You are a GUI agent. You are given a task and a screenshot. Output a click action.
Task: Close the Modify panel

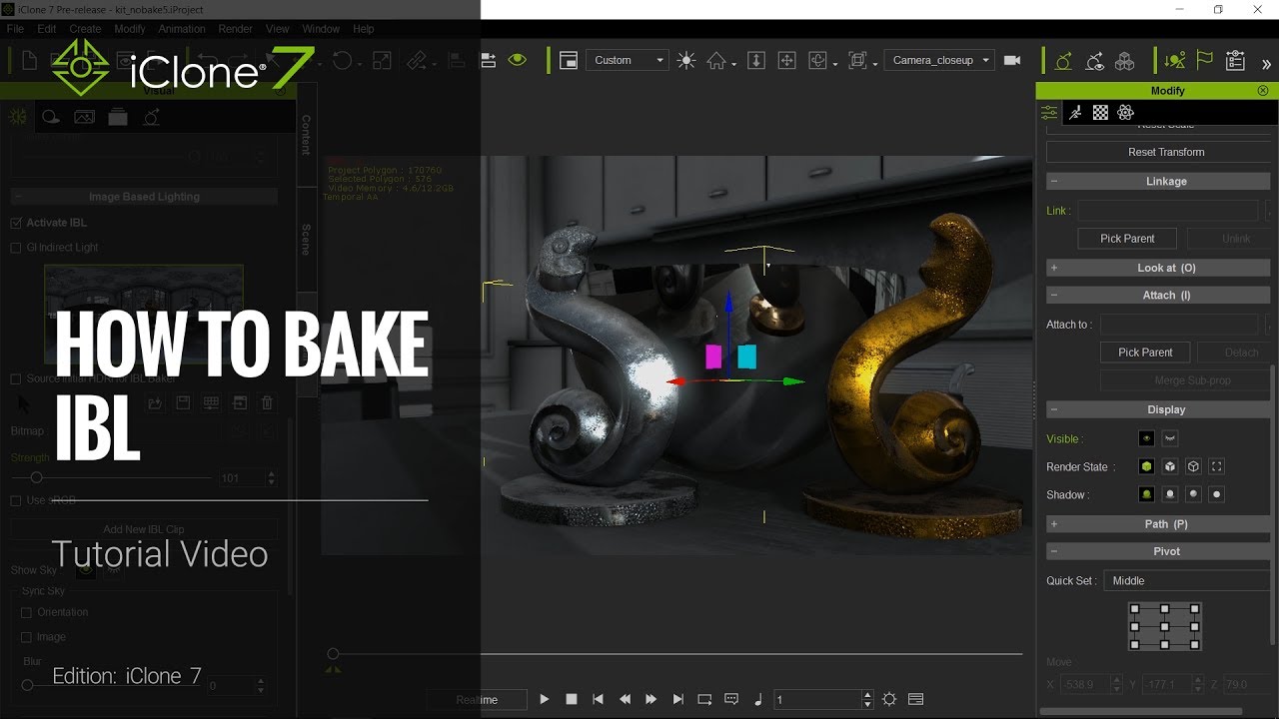click(x=1263, y=90)
